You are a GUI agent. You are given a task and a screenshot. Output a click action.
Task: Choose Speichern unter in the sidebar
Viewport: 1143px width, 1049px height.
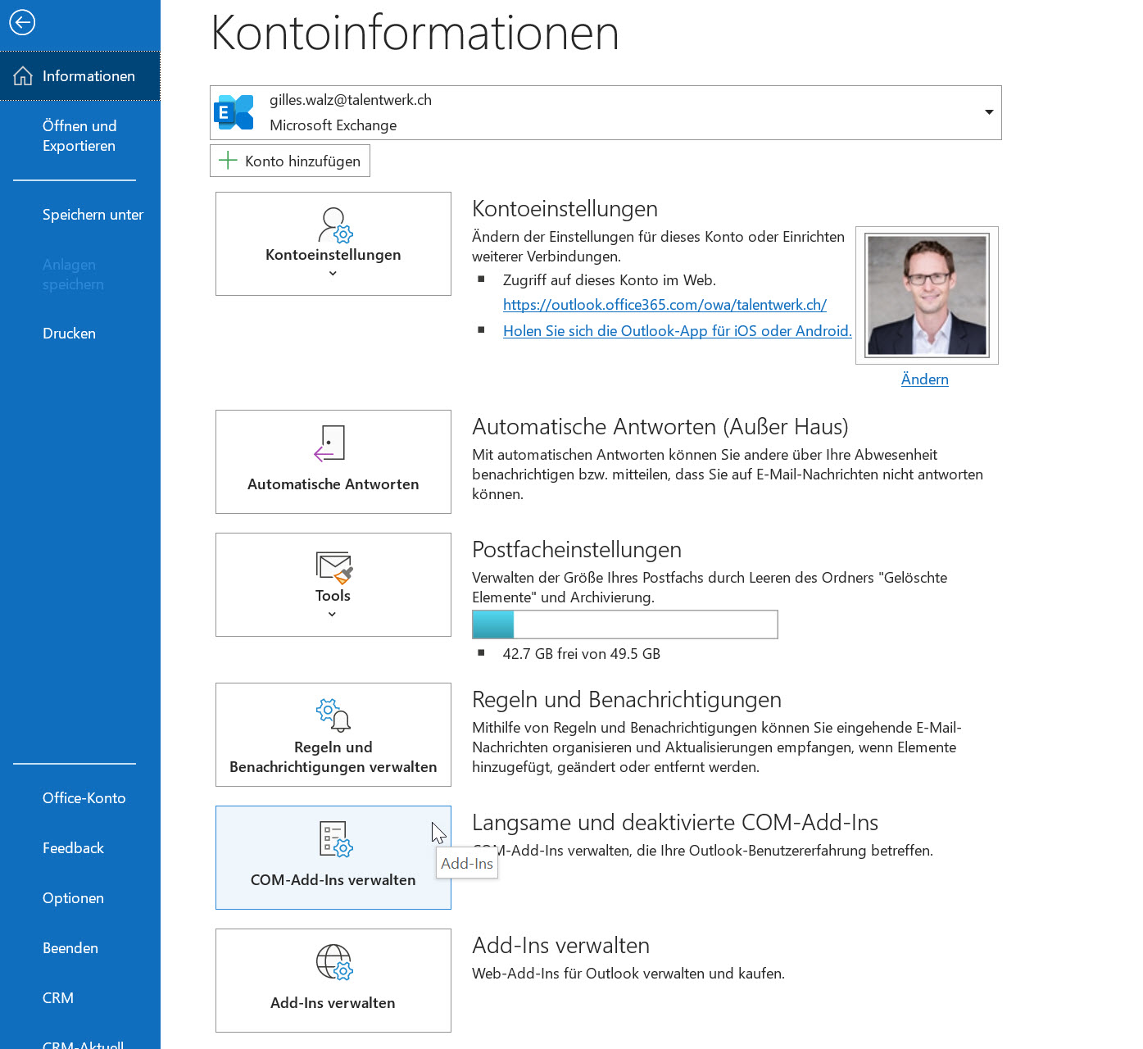[93, 215]
